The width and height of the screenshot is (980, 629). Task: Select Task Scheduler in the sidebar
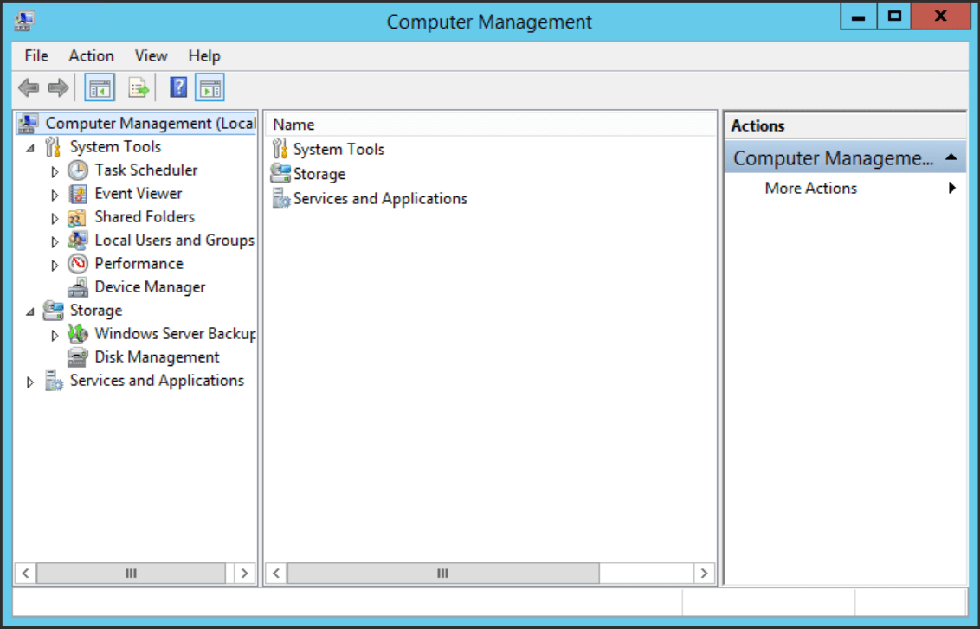[145, 170]
